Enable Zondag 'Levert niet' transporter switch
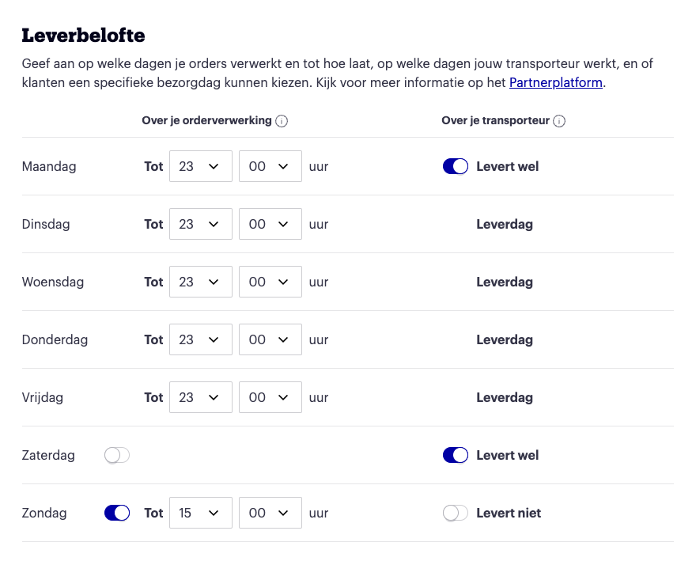Screen dimensions: 696x561 [x=456, y=513]
